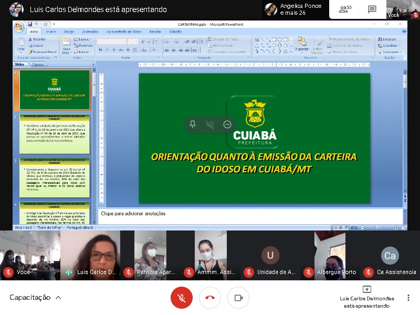
Task: Toggle underline (S) formatting
Action: (114, 50)
